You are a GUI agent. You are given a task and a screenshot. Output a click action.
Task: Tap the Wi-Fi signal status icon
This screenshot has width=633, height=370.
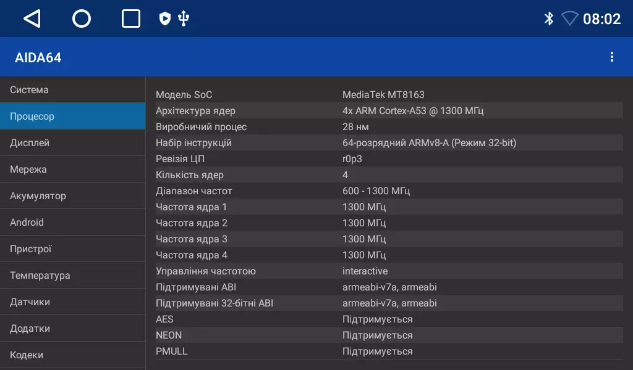569,19
